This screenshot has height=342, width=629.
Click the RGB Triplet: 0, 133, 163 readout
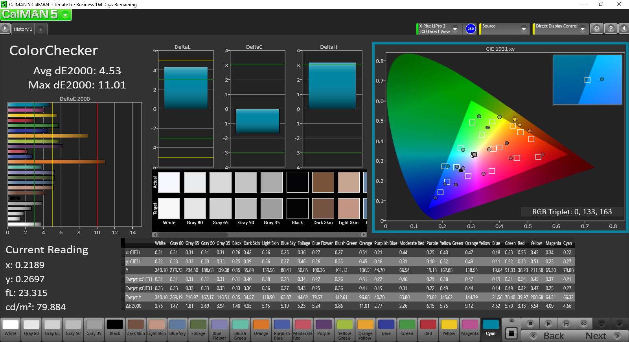click(x=572, y=212)
